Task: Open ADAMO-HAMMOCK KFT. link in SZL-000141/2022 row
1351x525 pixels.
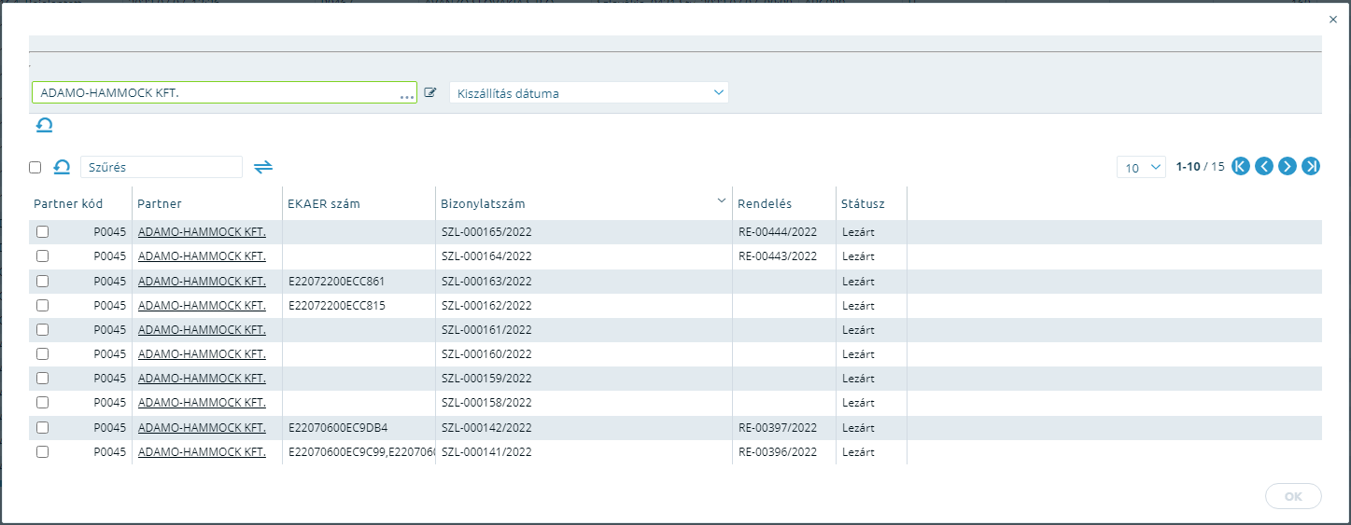Action: click(202, 451)
